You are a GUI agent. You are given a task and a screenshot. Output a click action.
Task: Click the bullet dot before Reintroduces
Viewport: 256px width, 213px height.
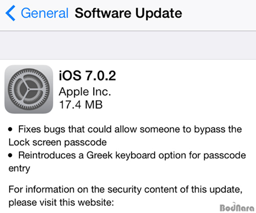(10, 155)
